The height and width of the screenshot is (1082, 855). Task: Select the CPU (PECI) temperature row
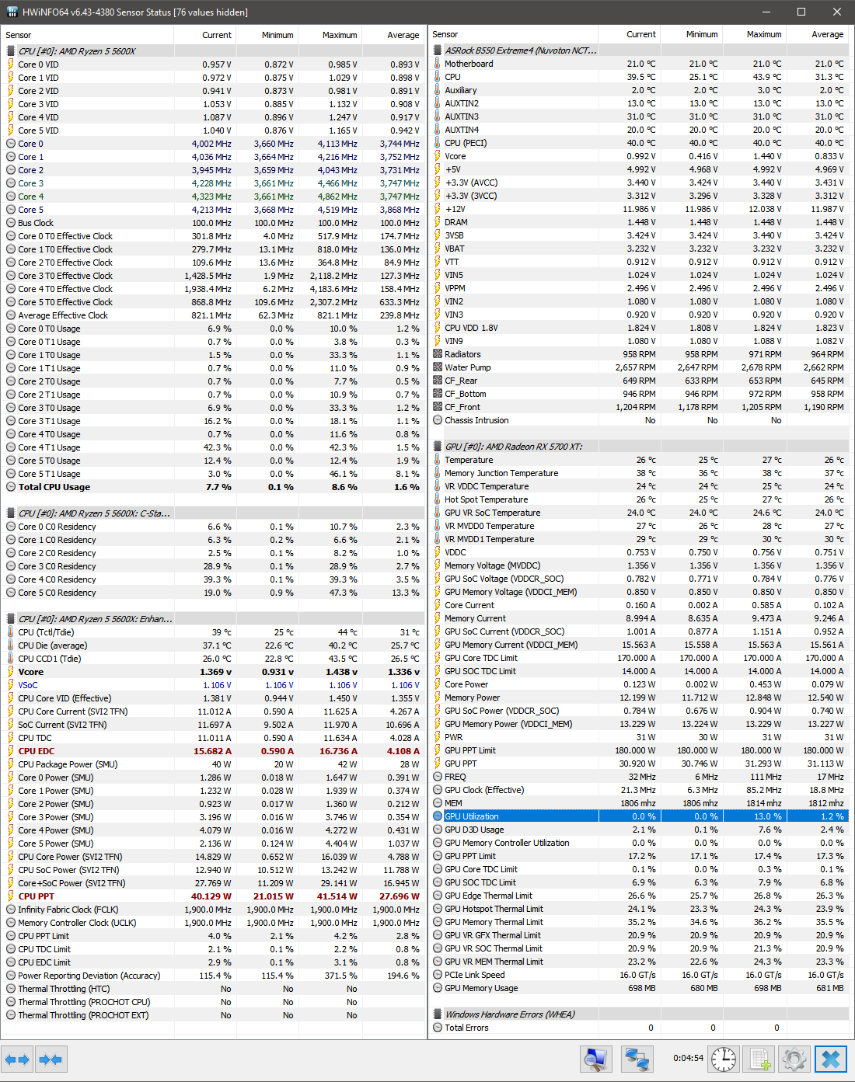639,143
